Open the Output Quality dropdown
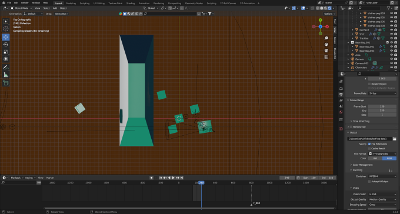 click(382, 199)
